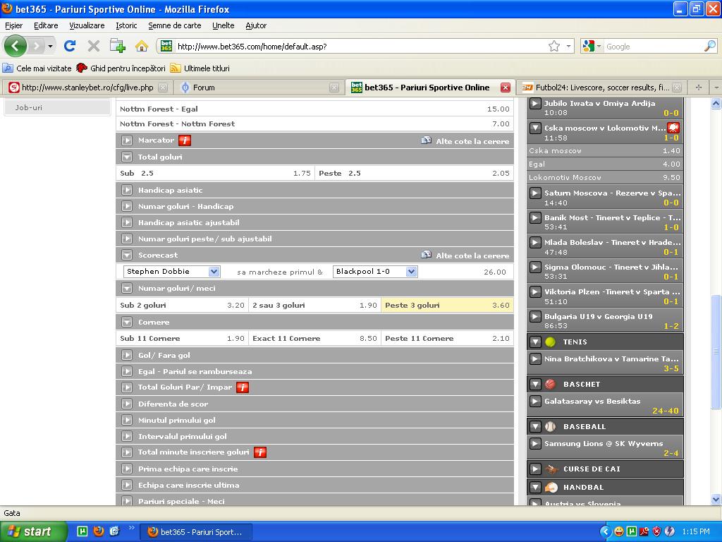The width and height of the screenshot is (722, 542).
Task: Expand the Galatasaray vs Besiktas game
Action: [x=534, y=402]
